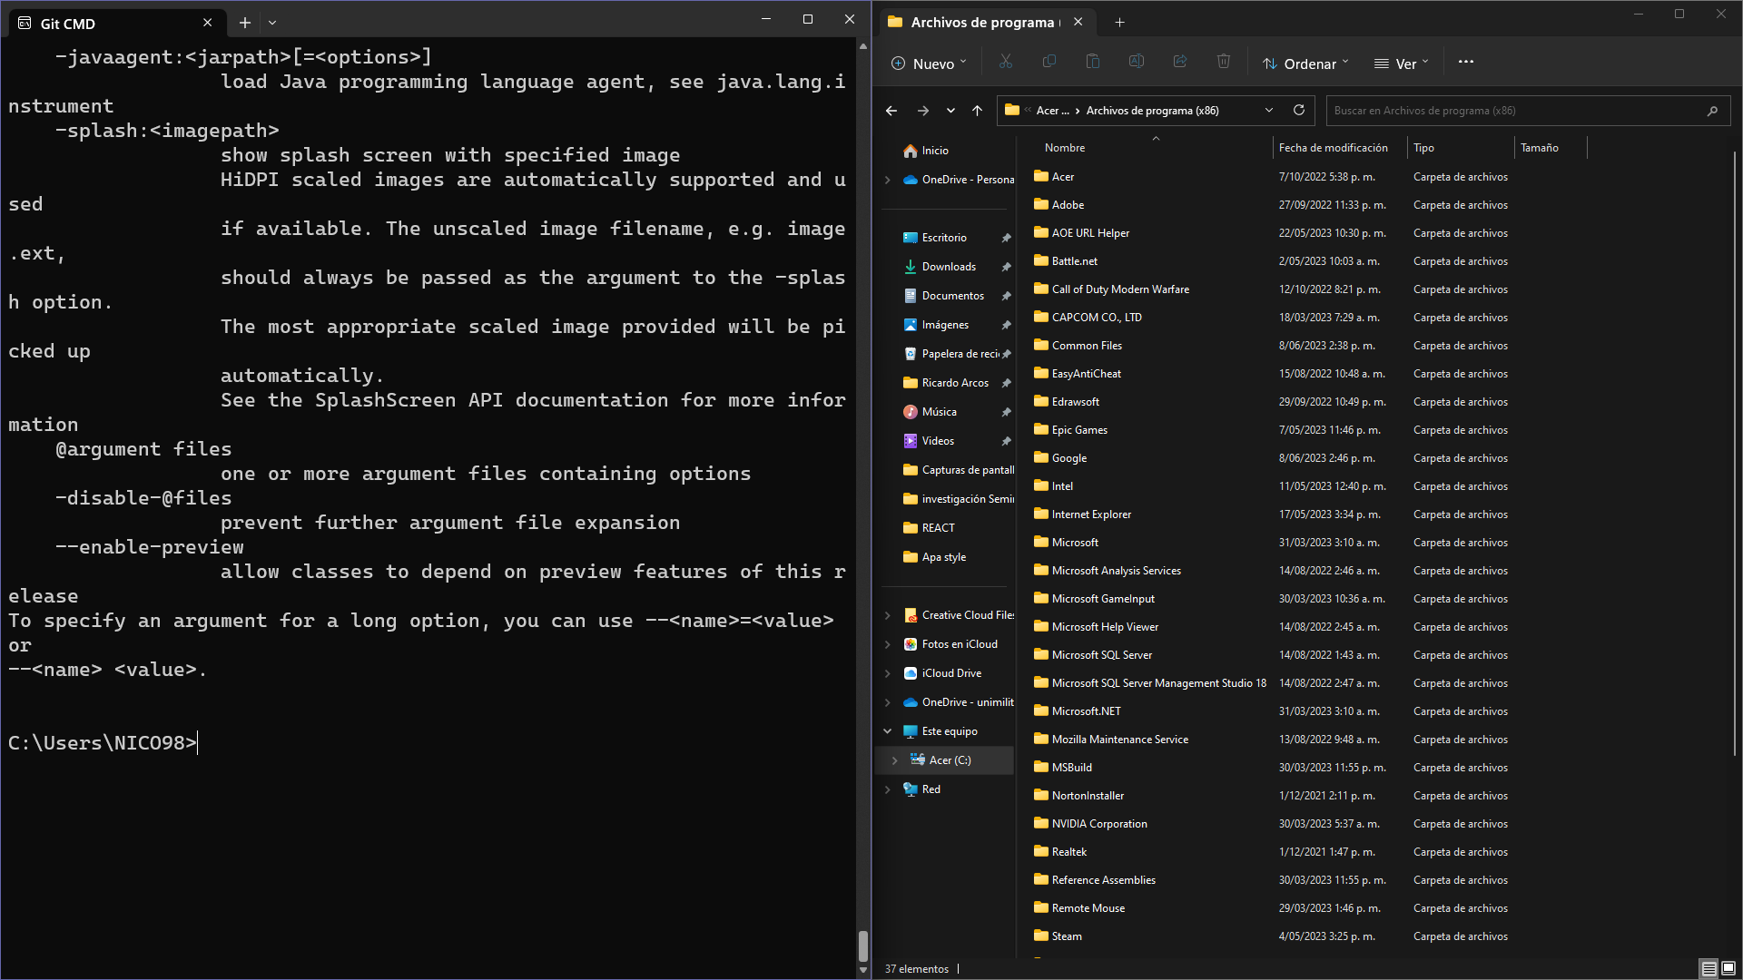Viewport: 1743px width, 980px height.
Task: Open the Ver dropdown menu
Action: coord(1401,63)
